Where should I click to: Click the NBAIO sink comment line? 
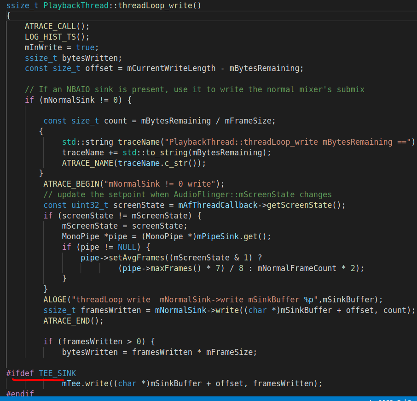[x=194, y=89]
